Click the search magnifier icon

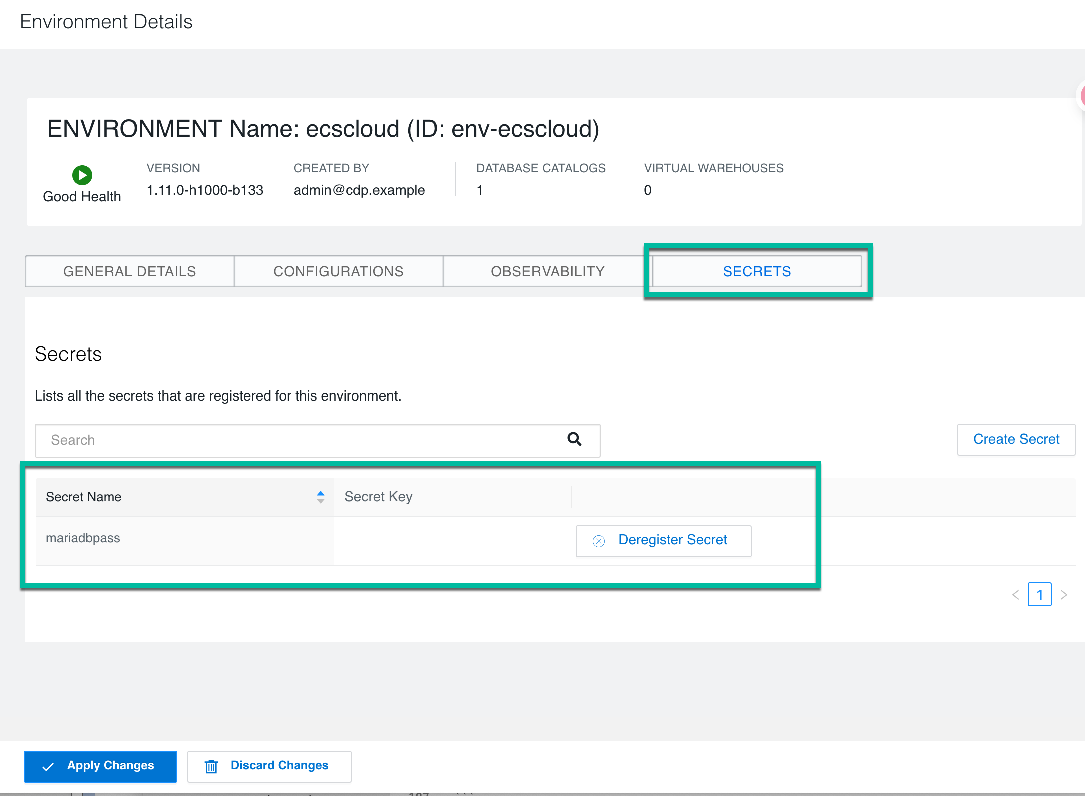574,440
